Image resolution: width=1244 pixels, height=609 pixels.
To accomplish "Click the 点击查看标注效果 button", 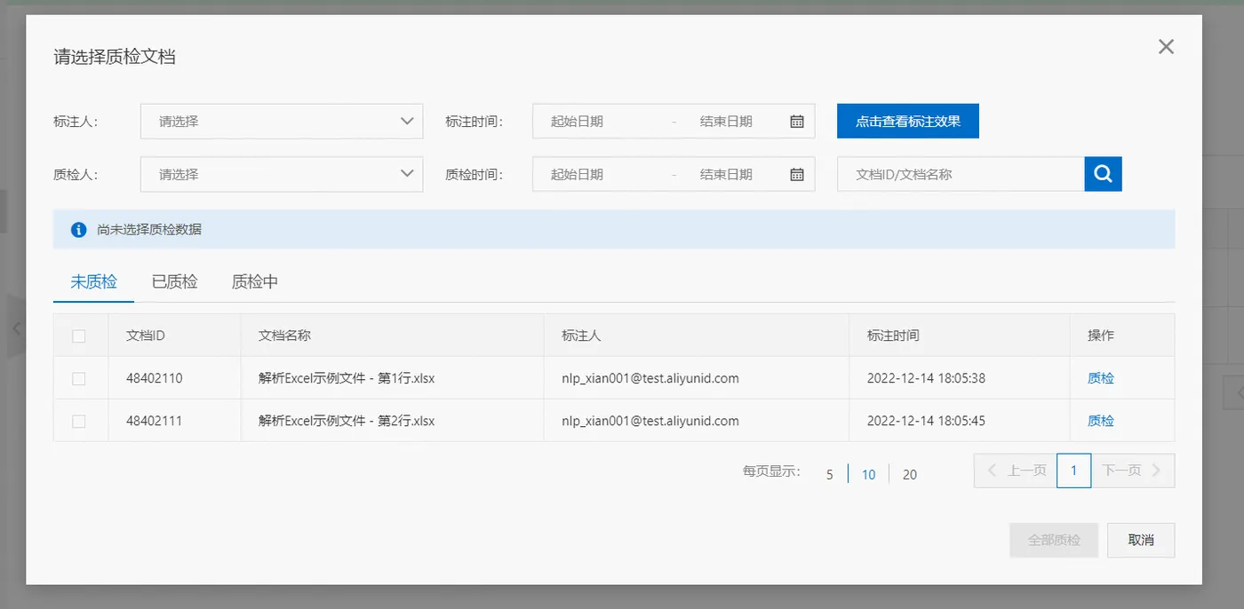I will (x=908, y=121).
